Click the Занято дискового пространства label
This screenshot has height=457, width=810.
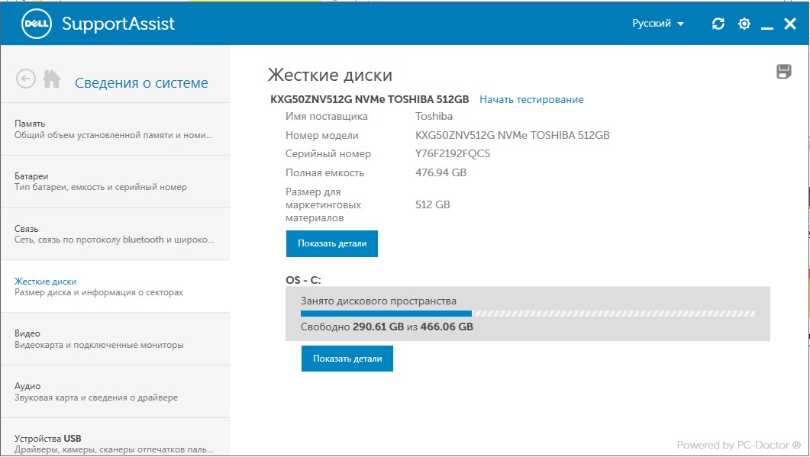click(x=379, y=301)
